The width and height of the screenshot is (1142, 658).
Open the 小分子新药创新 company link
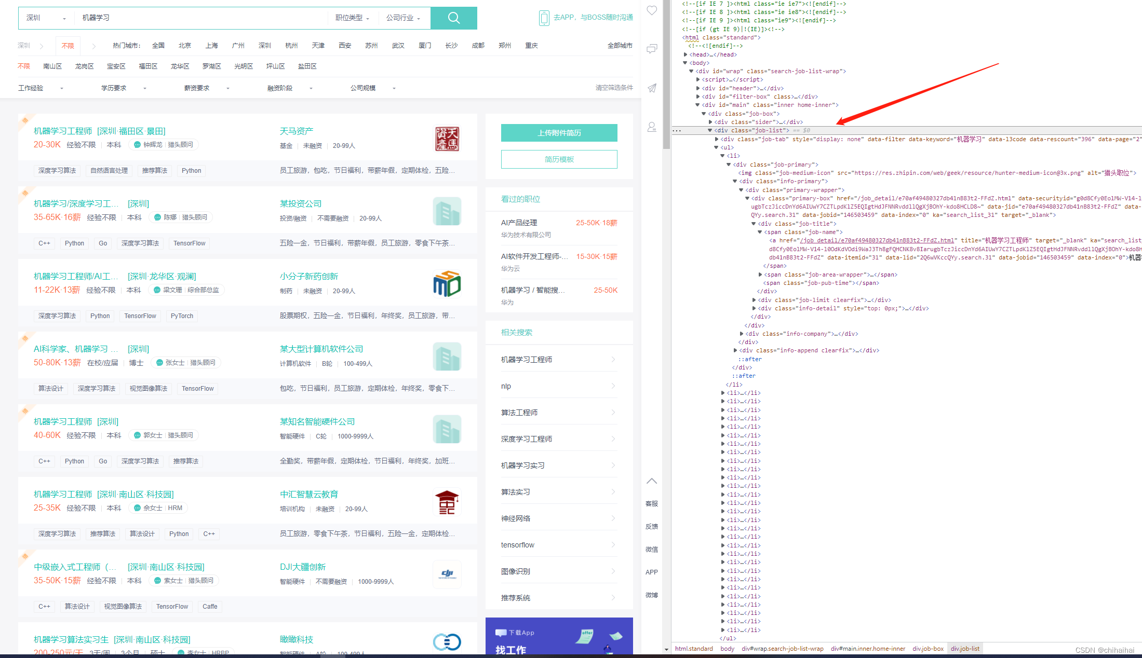pos(308,277)
